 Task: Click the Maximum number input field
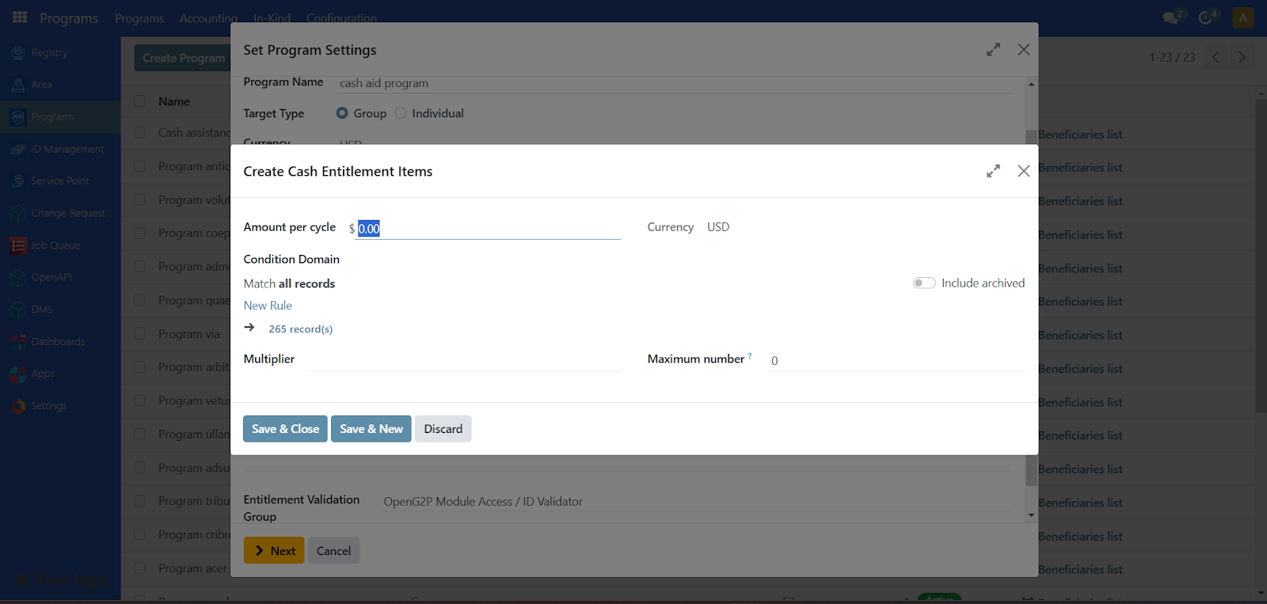tap(896, 360)
